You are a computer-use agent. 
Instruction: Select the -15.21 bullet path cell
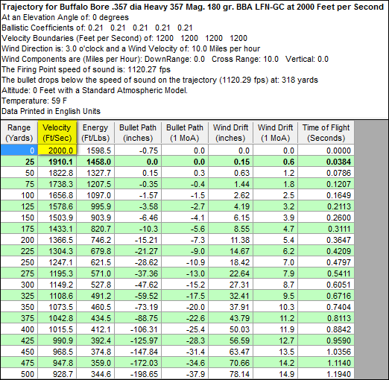(138, 240)
